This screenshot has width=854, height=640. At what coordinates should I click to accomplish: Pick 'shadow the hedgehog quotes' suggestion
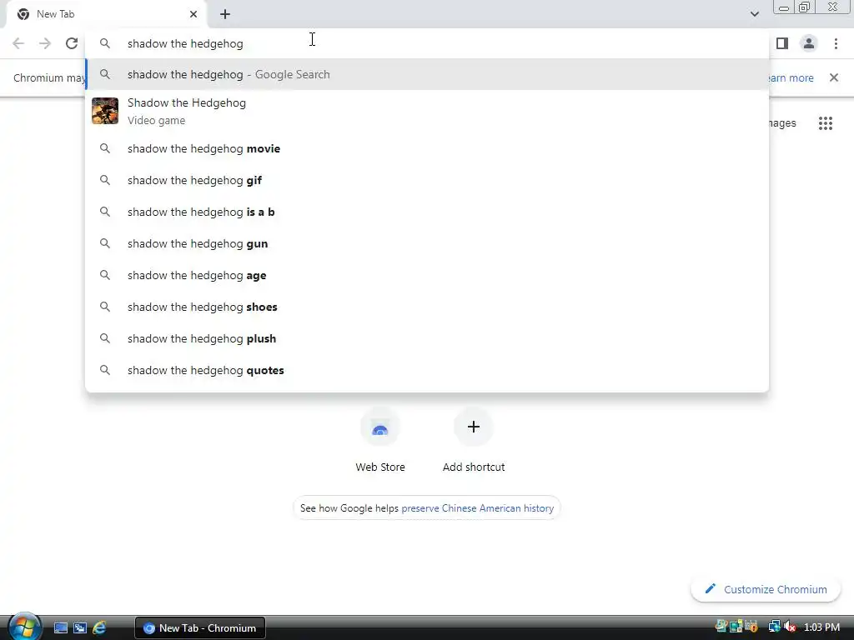(x=427, y=370)
